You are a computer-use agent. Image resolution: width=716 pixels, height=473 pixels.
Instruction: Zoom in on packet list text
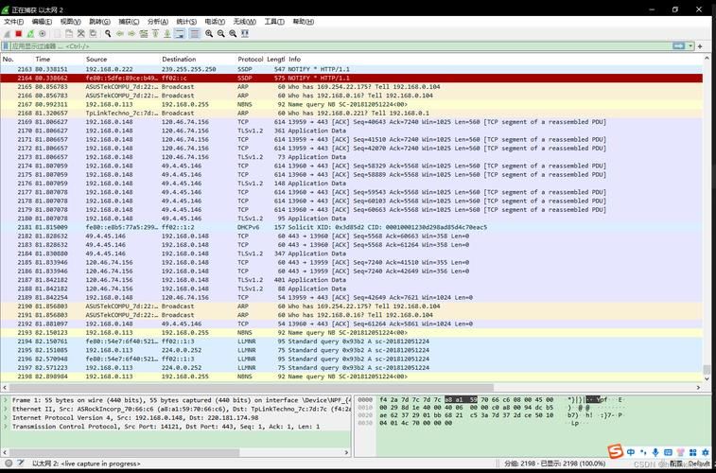coord(208,33)
